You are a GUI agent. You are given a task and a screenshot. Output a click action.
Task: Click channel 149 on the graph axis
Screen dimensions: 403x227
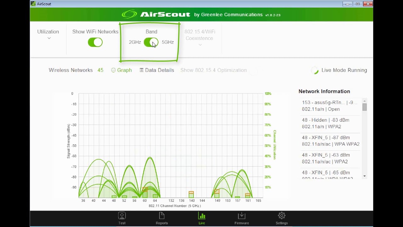[x=217, y=200]
